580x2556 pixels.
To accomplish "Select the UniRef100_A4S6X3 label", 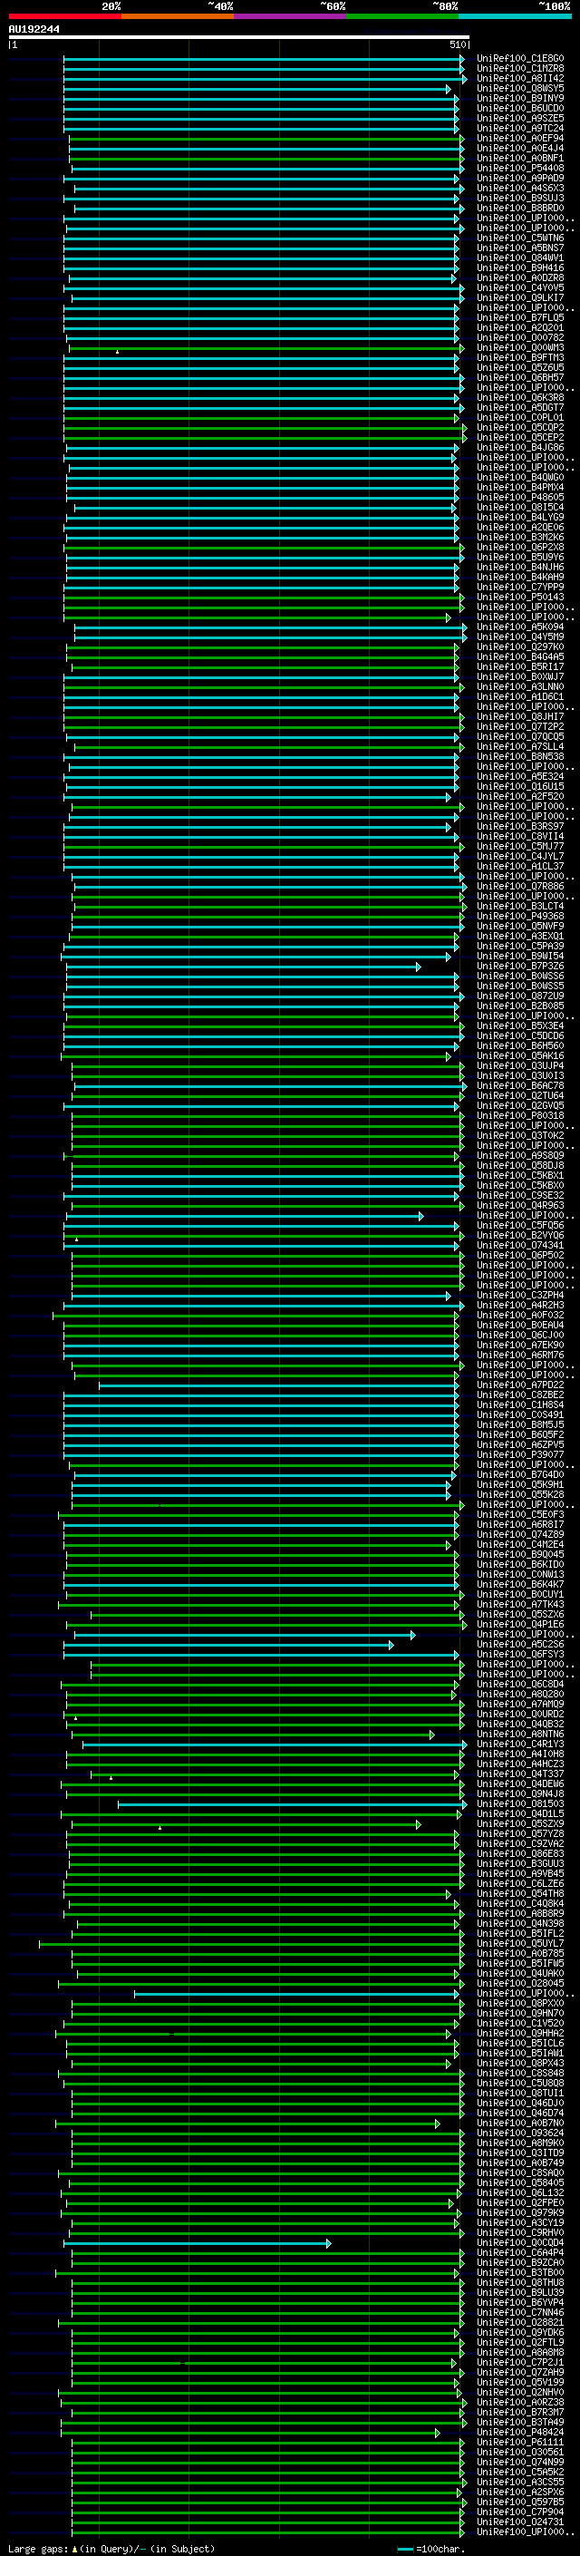I will point(520,189).
